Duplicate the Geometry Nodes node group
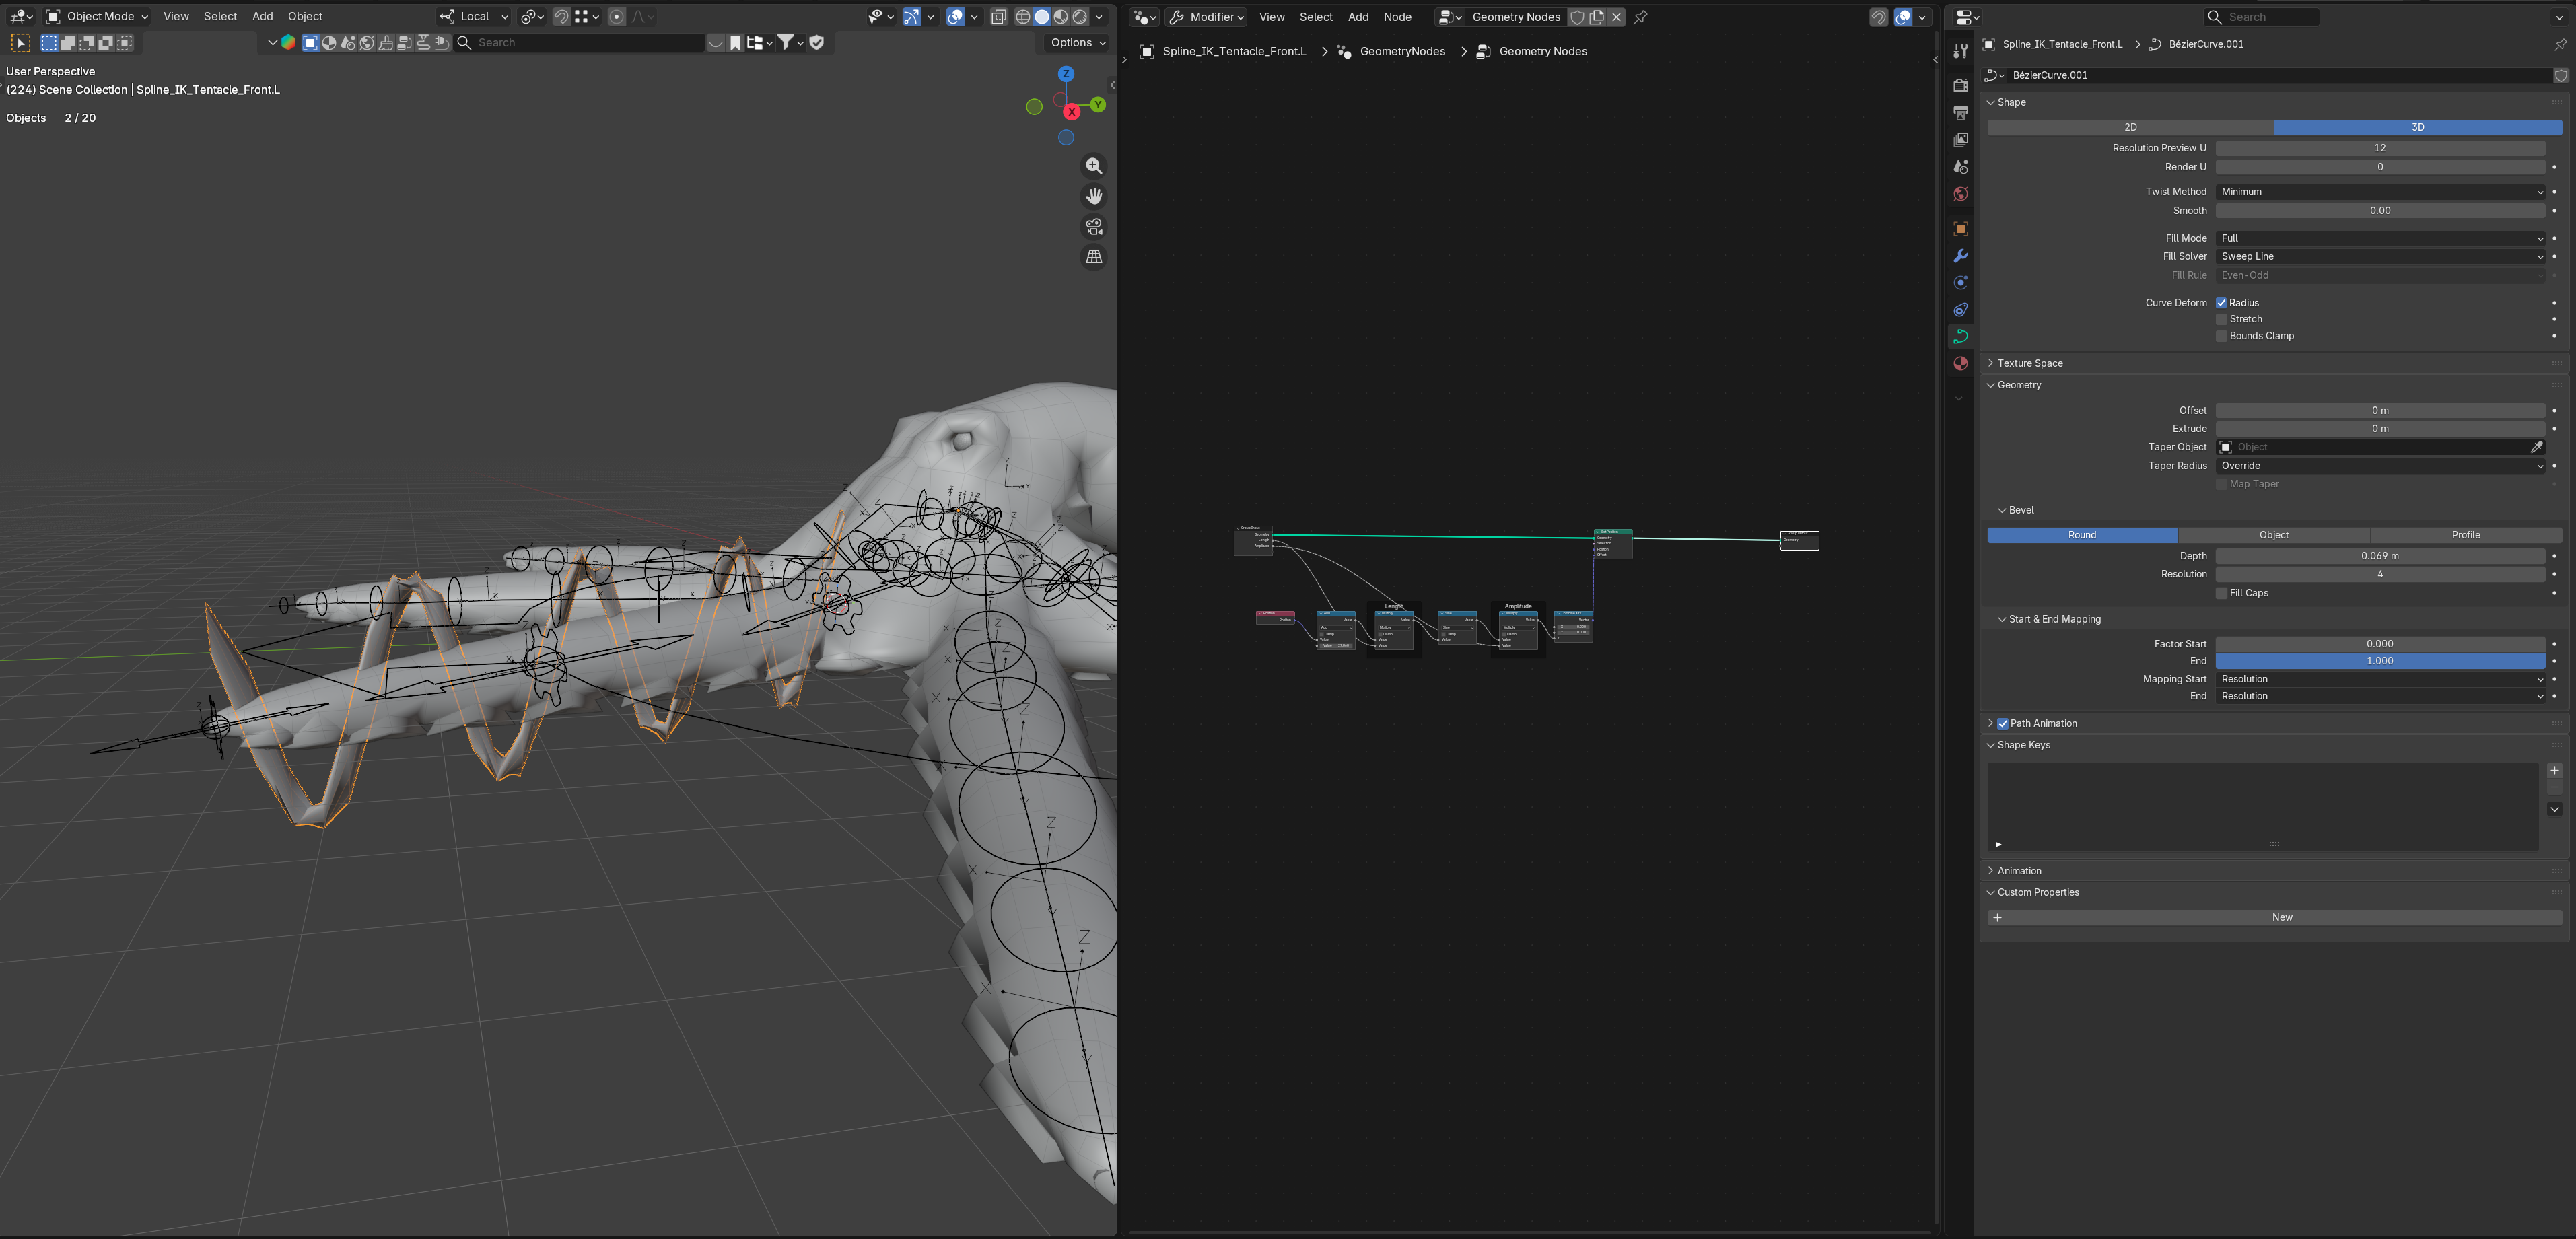 (1597, 17)
